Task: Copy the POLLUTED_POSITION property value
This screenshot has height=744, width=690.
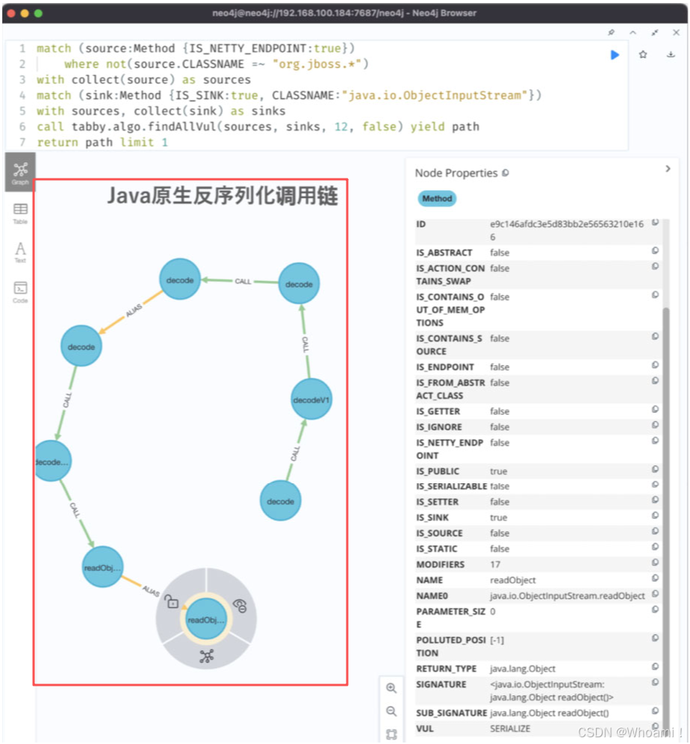Action: click(656, 638)
